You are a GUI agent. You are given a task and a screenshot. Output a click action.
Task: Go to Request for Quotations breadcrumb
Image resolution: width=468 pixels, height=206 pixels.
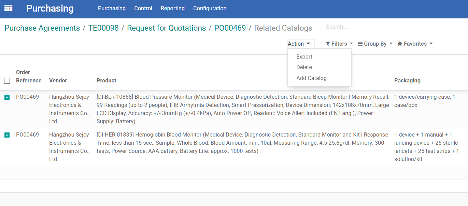tap(167, 28)
